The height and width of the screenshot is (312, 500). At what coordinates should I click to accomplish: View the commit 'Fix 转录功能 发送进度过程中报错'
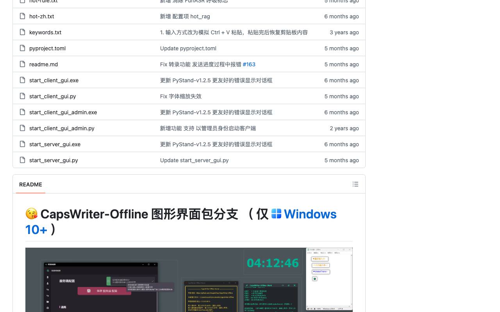point(201,64)
